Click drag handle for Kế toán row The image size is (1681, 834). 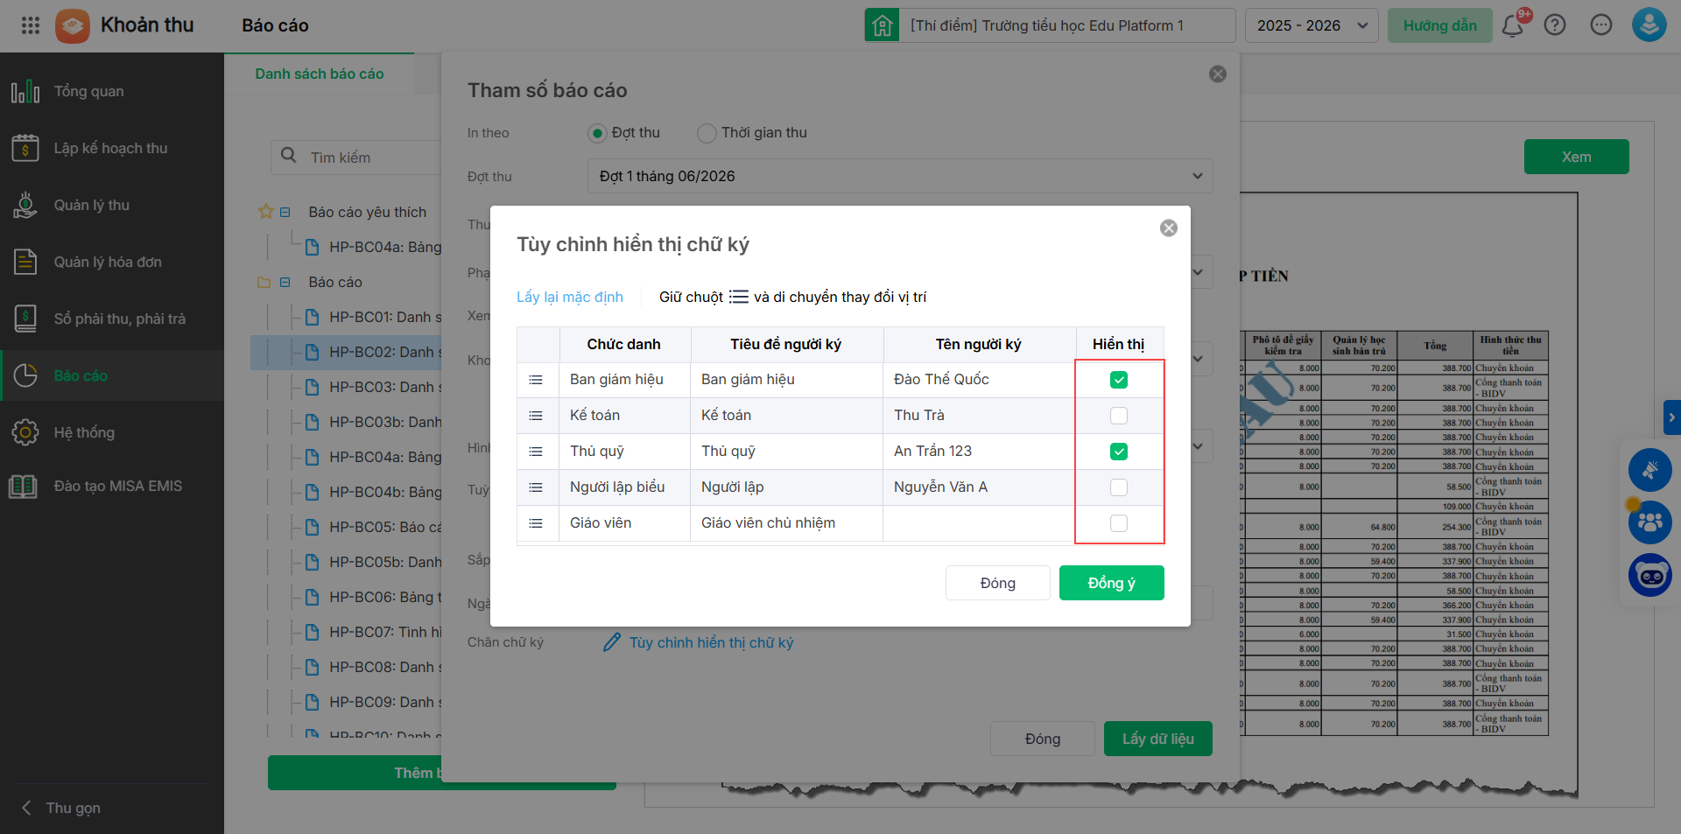(x=536, y=416)
